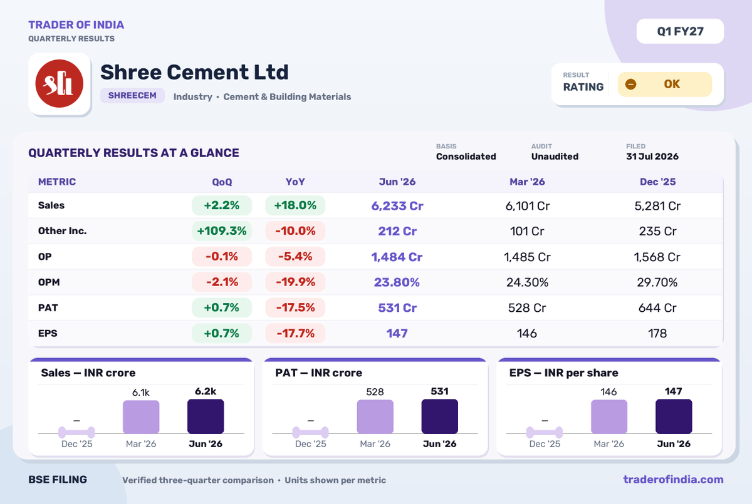Click Other Inc. Mar value 101 Cr
752x504 pixels.
tap(527, 231)
